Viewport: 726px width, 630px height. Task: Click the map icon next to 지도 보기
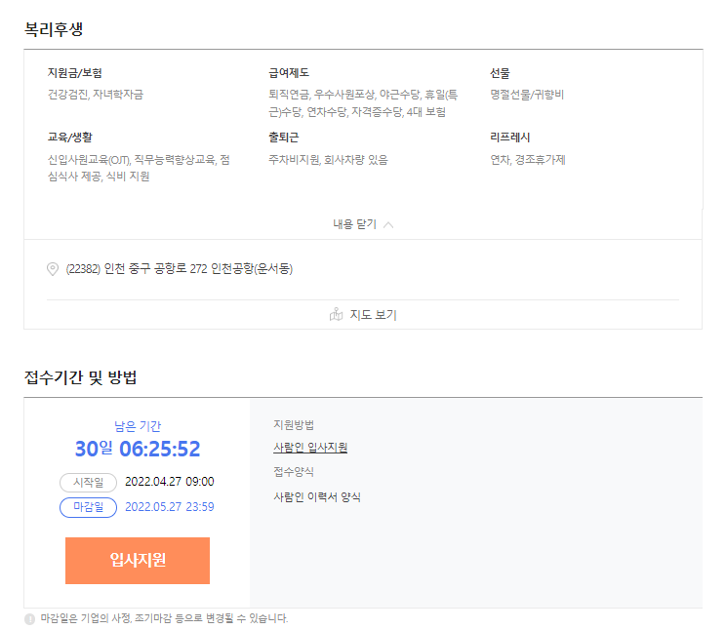[x=336, y=315]
